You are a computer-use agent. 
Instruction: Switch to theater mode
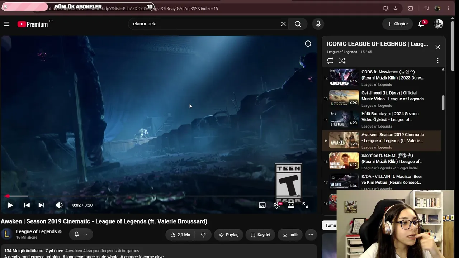291,205
